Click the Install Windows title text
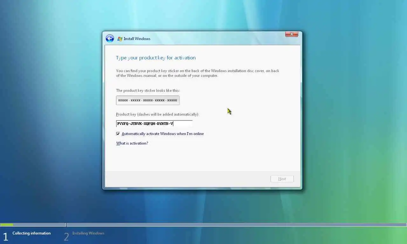The width and height of the screenshot is (407, 244). pyautogui.click(x=137, y=39)
